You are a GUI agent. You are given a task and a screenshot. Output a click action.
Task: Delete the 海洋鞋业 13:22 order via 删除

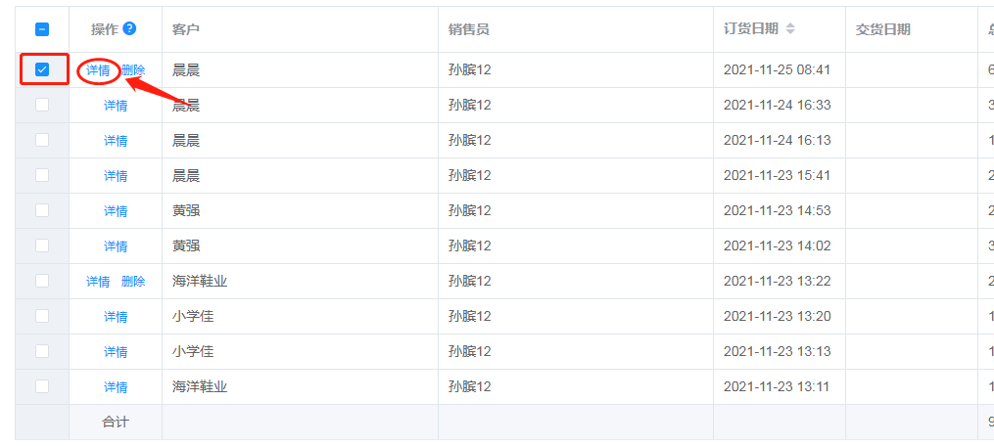click(133, 282)
